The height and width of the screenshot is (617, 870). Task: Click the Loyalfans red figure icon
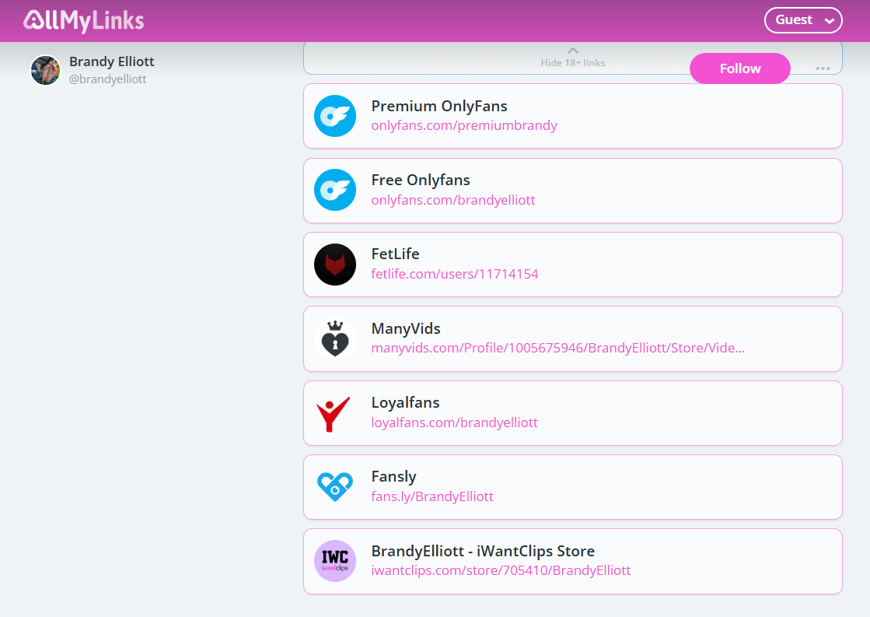[x=334, y=414]
